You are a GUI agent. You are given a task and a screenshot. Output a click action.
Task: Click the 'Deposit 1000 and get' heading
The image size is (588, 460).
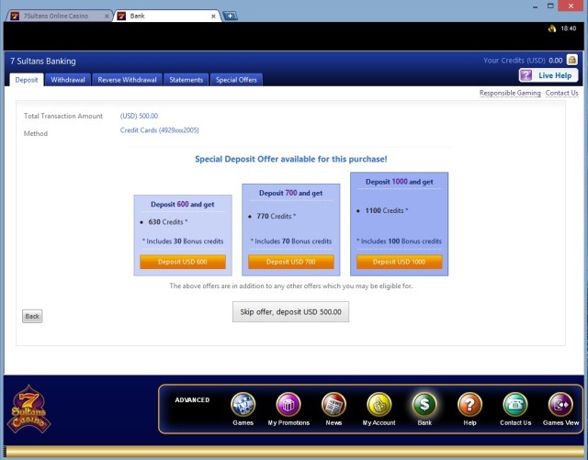click(400, 182)
